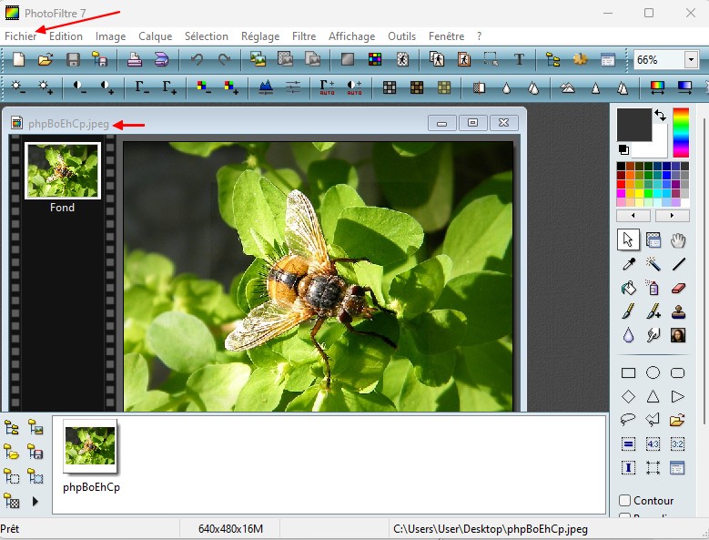Viewport: 709px width, 540px height.
Task: Open the Calque menu
Action: pyautogui.click(x=155, y=36)
